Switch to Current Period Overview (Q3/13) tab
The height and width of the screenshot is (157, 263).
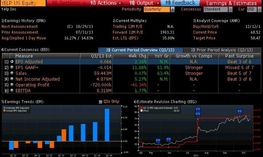pyautogui.click(x=141, y=50)
